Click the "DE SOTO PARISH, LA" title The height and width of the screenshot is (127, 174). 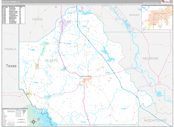click(x=11, y=2)
